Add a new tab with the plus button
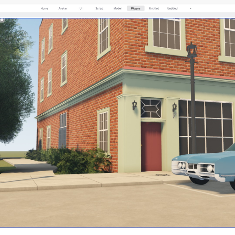Image resolution: width=235 pixels, height=235 pixels. [x=190, y=8]
